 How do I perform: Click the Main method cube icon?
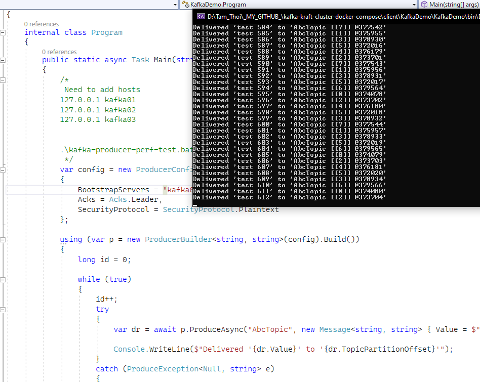[424, 4]
